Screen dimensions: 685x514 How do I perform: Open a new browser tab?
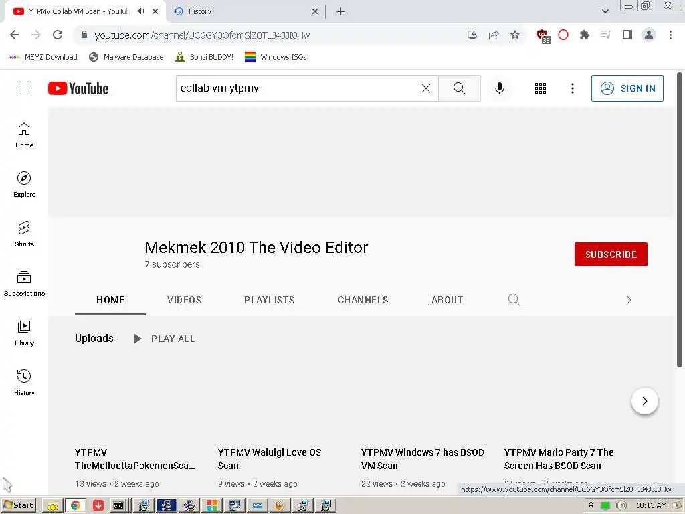(x=340, y=11)
